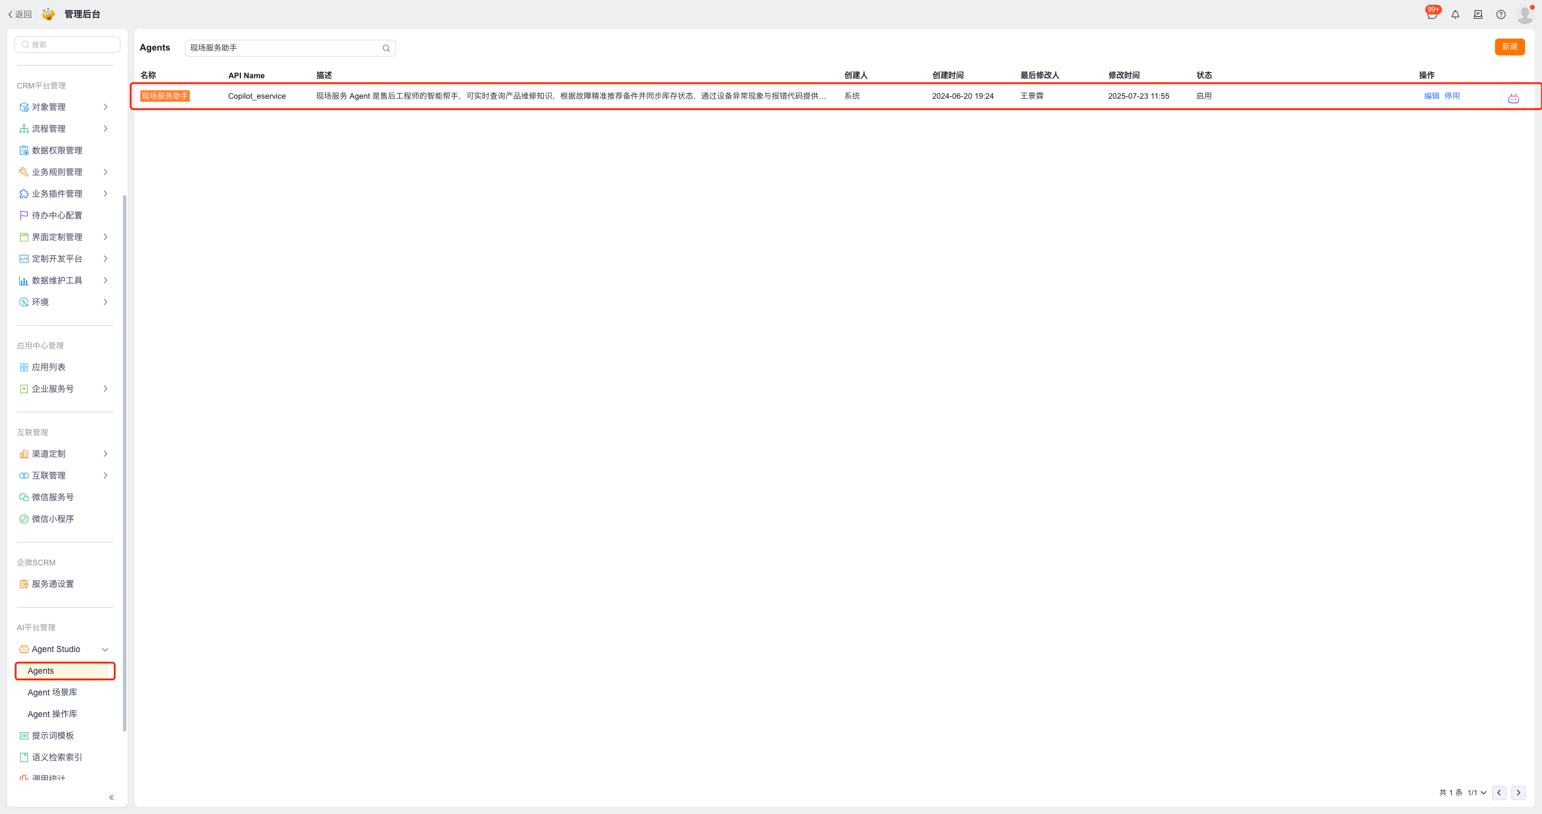
Task: Click the task list icon in header
Action: [x=1478, y=14]
